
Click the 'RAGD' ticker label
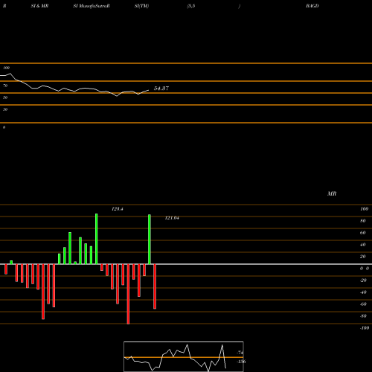click(312, 6)
